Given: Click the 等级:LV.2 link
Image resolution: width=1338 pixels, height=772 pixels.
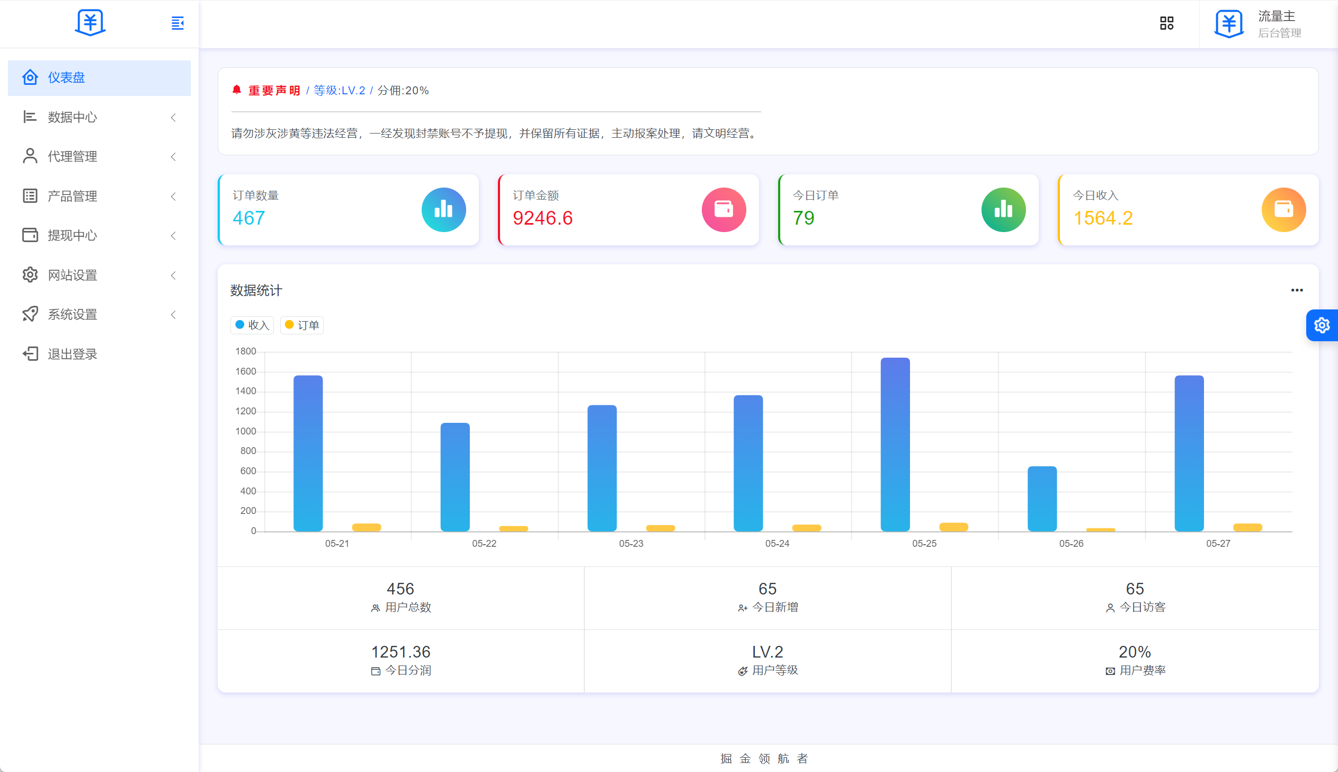Looking at the screenshot, I should [339, 91].
